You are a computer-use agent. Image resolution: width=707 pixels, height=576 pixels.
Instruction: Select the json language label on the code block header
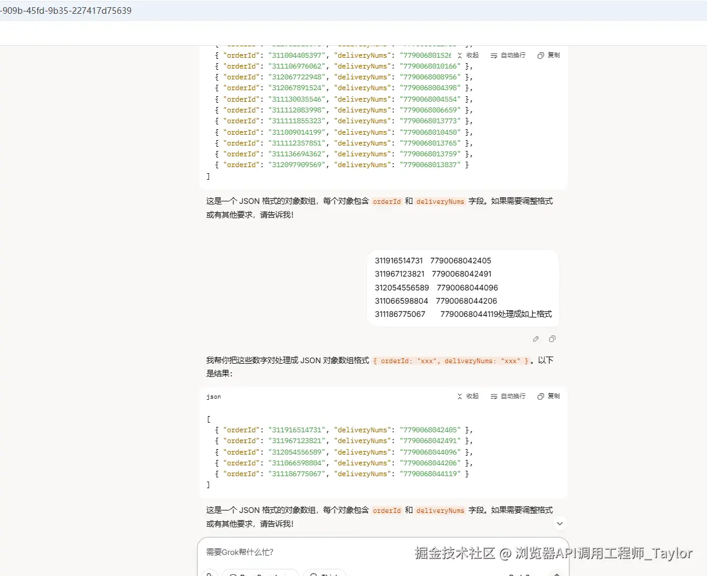point(213,396)
